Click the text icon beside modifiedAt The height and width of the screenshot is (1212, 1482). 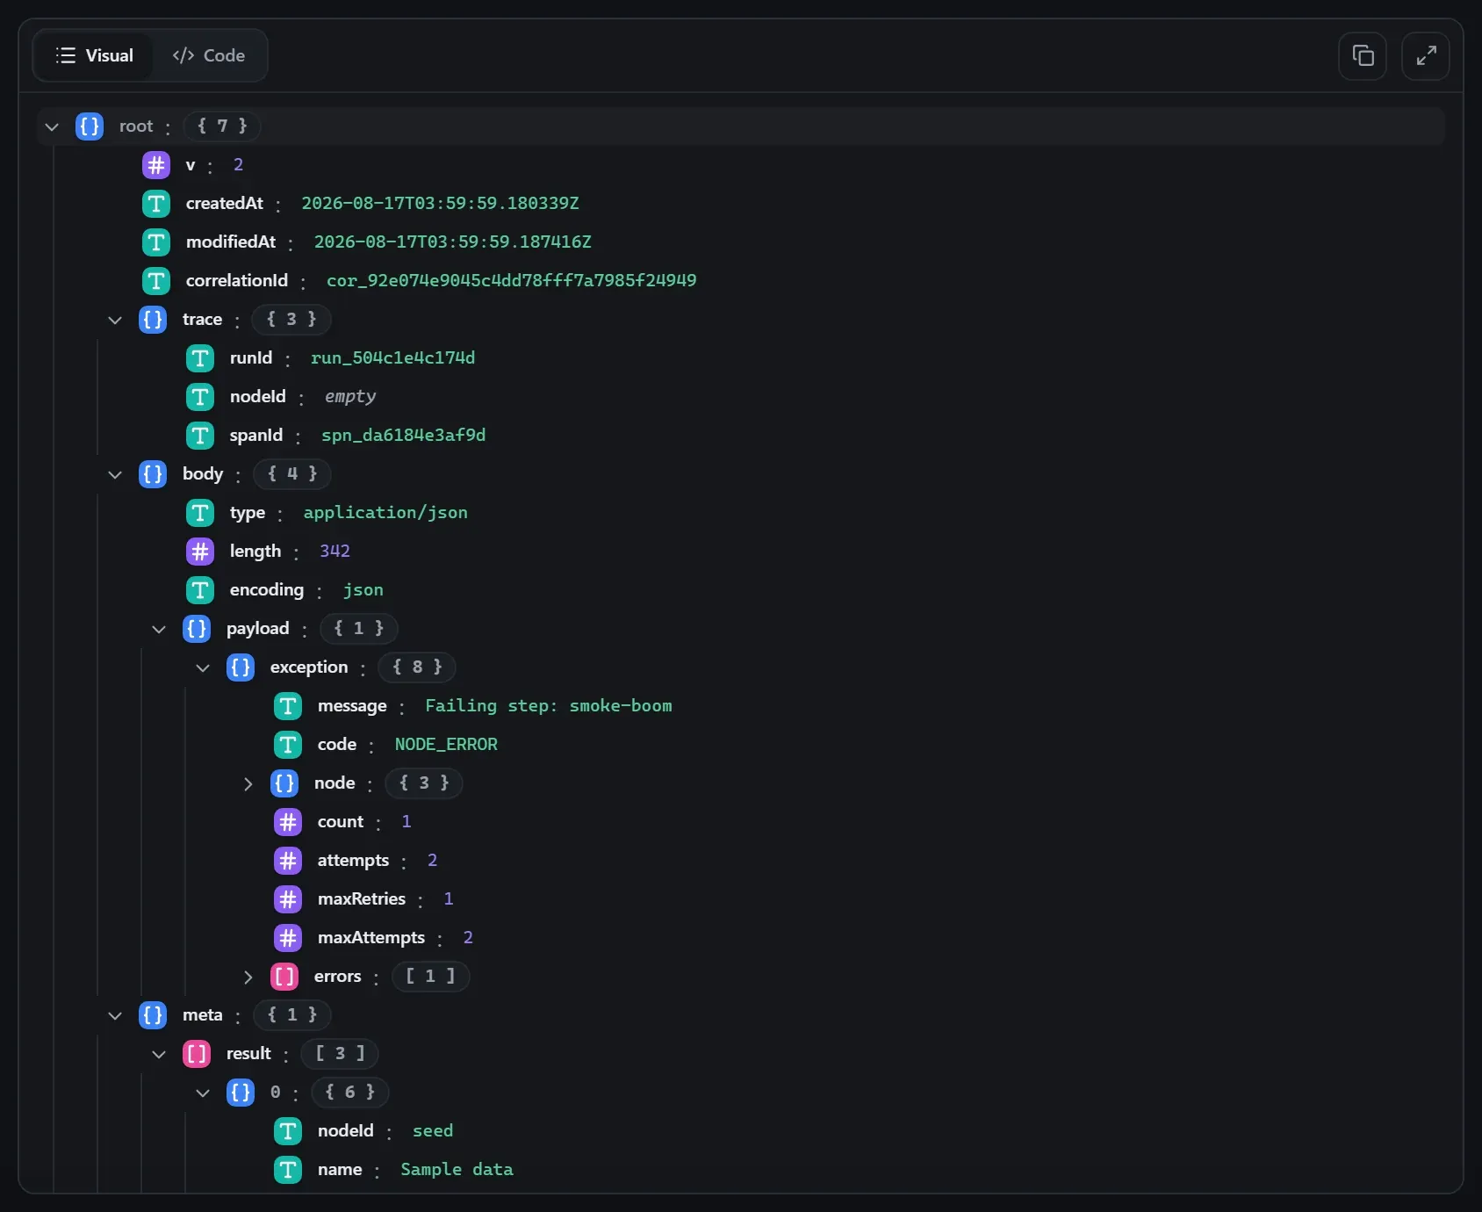156,242
